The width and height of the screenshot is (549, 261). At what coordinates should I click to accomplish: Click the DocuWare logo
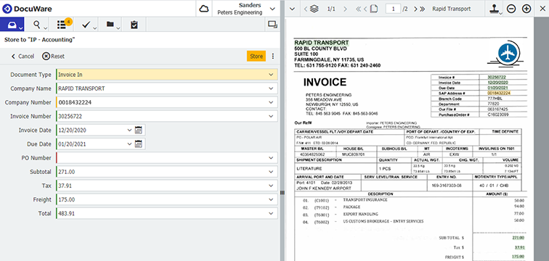(x=28, y=9)
